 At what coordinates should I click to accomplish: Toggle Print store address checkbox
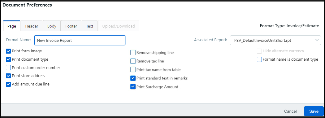[x=8, y=76]
